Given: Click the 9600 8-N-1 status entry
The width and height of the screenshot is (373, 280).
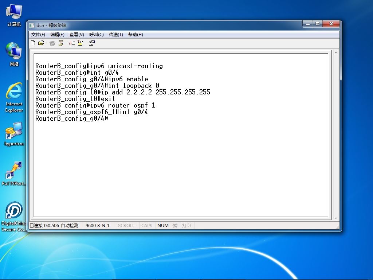Looking at the screenshot, I should 98,225.
